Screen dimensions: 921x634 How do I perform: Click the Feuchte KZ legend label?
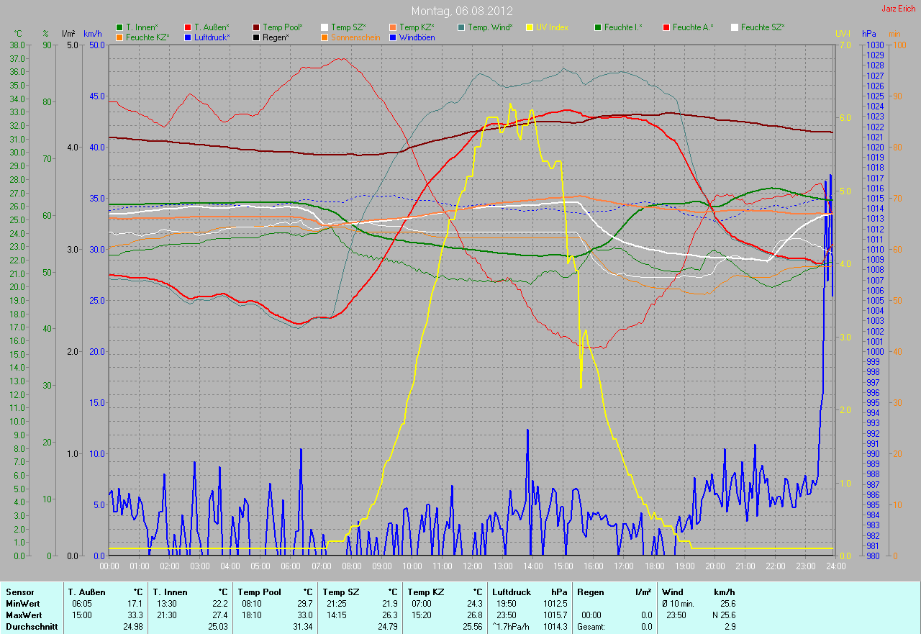point(148,37)
